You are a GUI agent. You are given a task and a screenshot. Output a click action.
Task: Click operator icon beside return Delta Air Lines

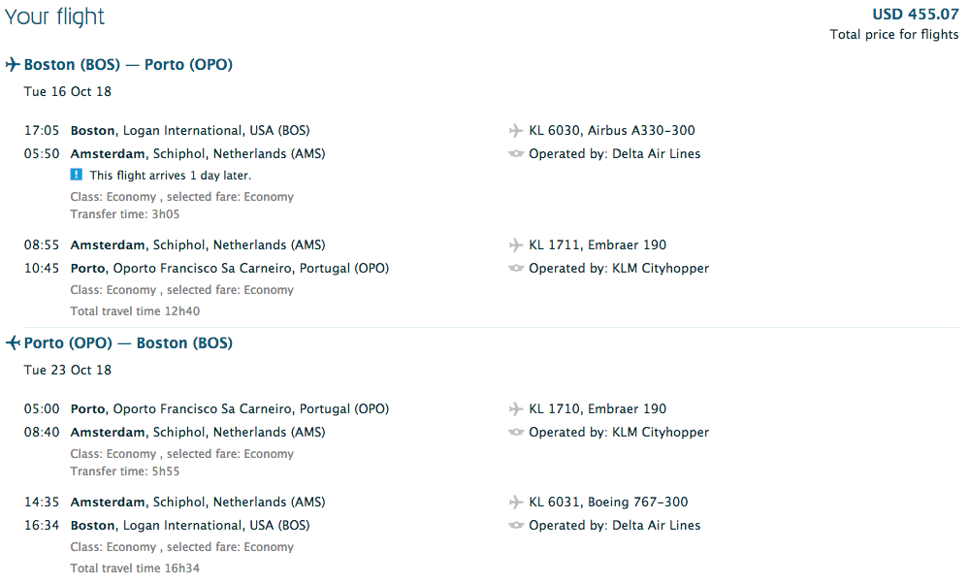click(516, 526)
